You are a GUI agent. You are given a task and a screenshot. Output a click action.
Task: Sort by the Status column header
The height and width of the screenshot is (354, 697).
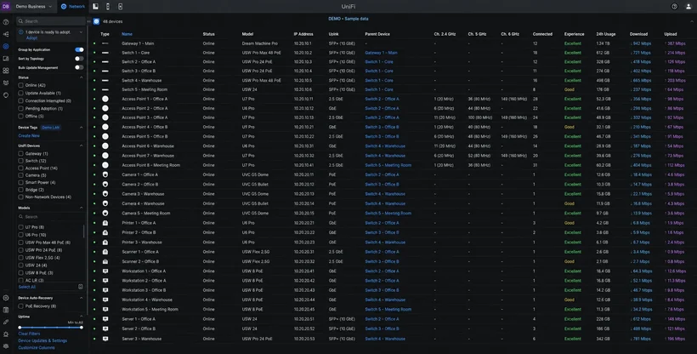pyautogui.click(x=208, y=34)
